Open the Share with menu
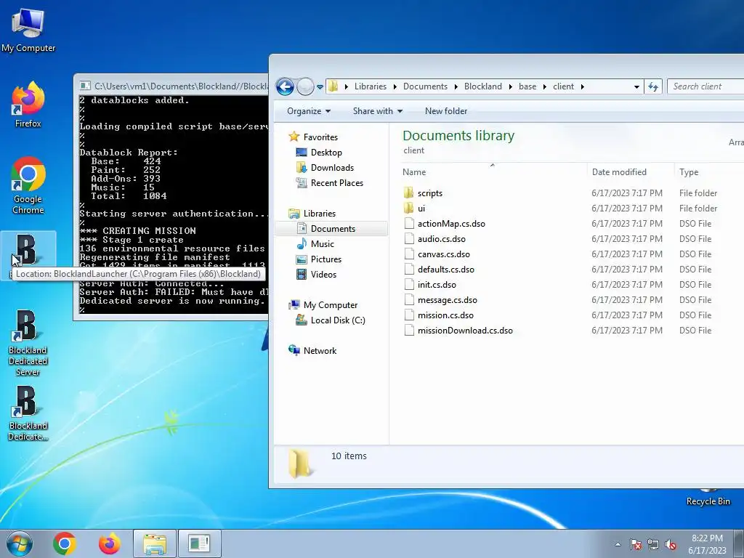Screen dimensions: 744x558 click(378, 111)
